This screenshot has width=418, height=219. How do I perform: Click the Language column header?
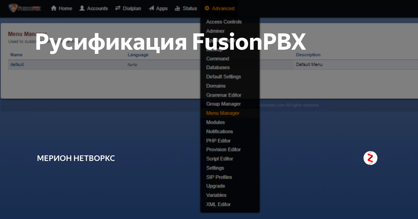click(x=138, y=55)
